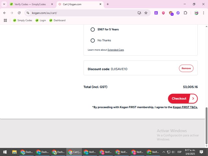Click the $3,005.16 total amount
208x156 pixels.
pyautogui.click(x=190, y=87)
